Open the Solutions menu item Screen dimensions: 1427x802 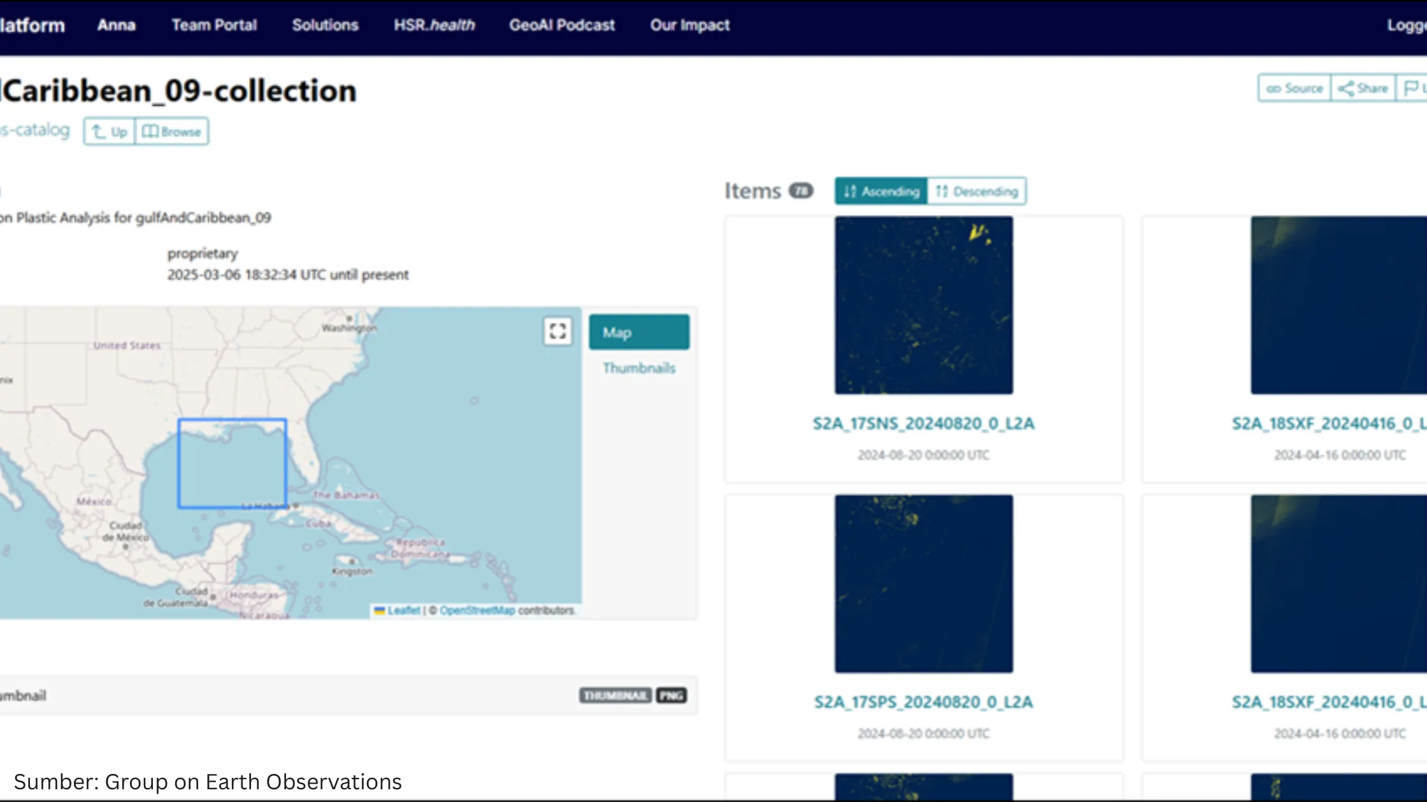click(325, 25)
